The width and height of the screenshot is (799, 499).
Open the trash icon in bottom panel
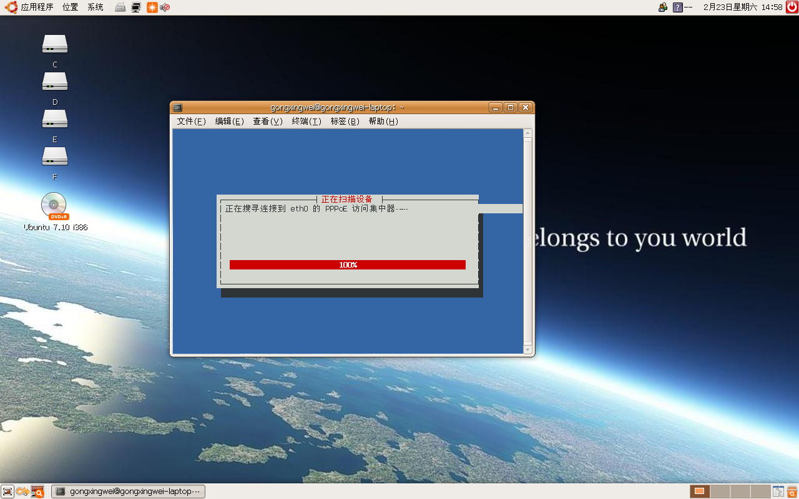coord(792,492)
